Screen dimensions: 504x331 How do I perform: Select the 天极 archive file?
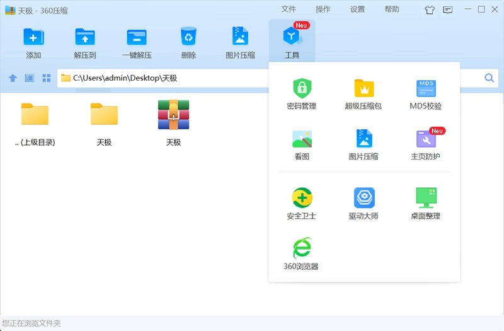(x=173, y=117)
